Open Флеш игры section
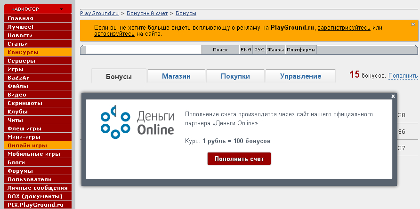The width and height of the screenshot is (420, 209). point(38,129)
